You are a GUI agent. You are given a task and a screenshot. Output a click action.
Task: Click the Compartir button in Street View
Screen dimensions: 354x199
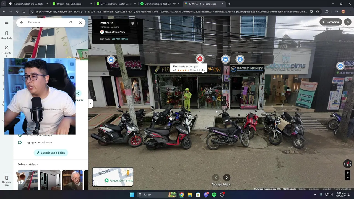point(330,22)
